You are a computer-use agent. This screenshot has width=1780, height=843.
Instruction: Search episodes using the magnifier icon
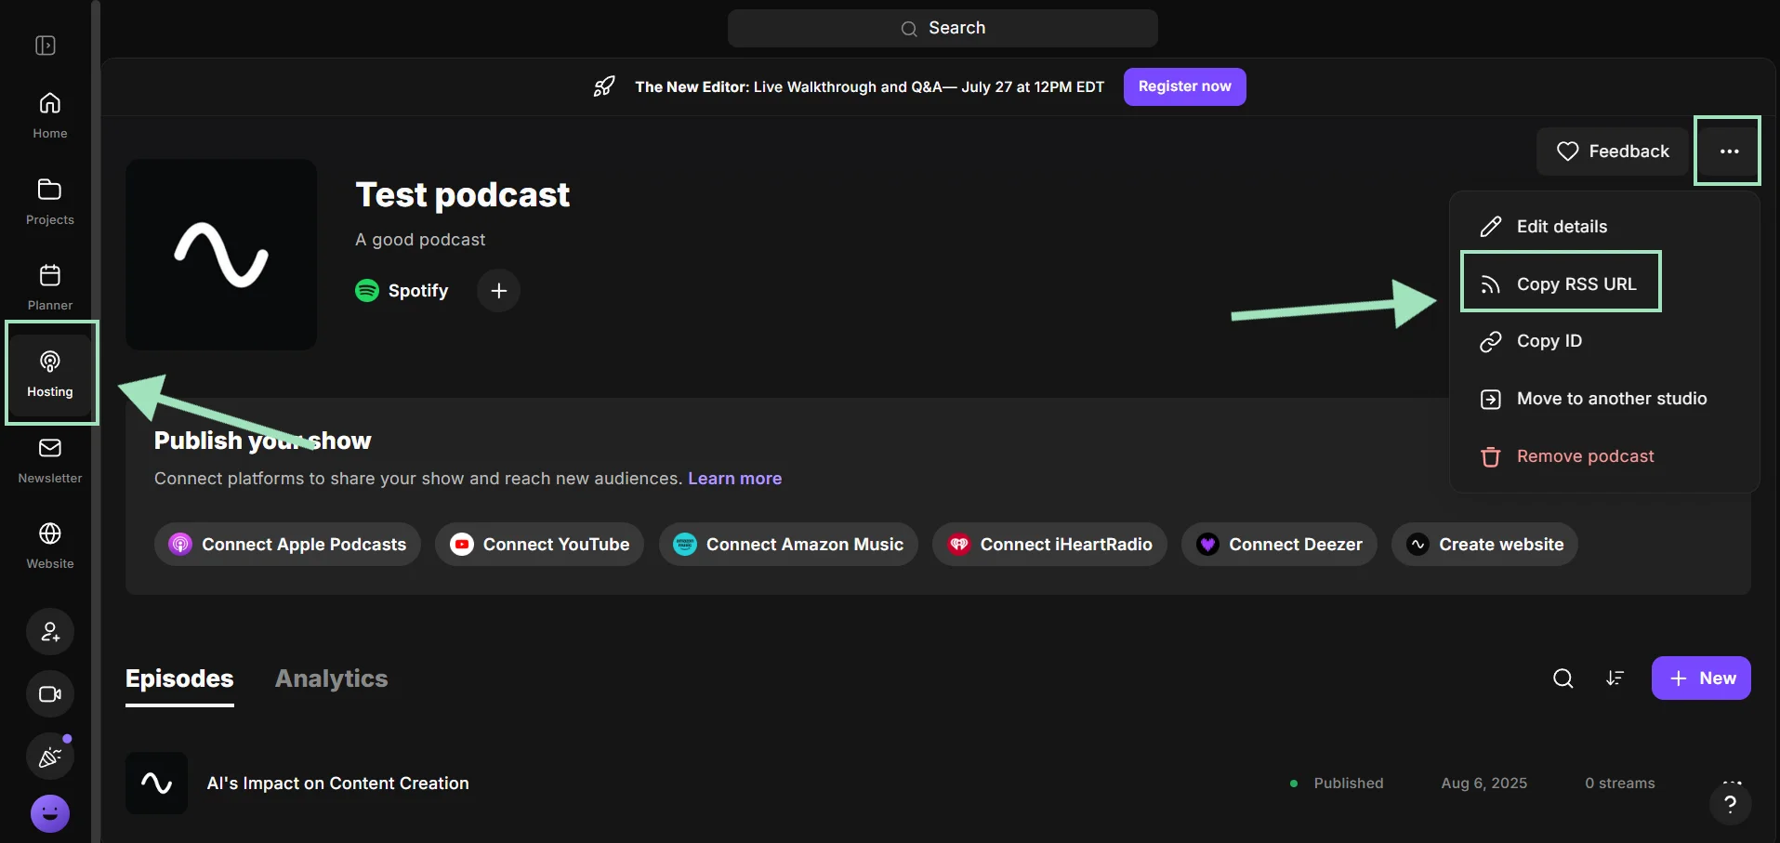(1563, 678)
